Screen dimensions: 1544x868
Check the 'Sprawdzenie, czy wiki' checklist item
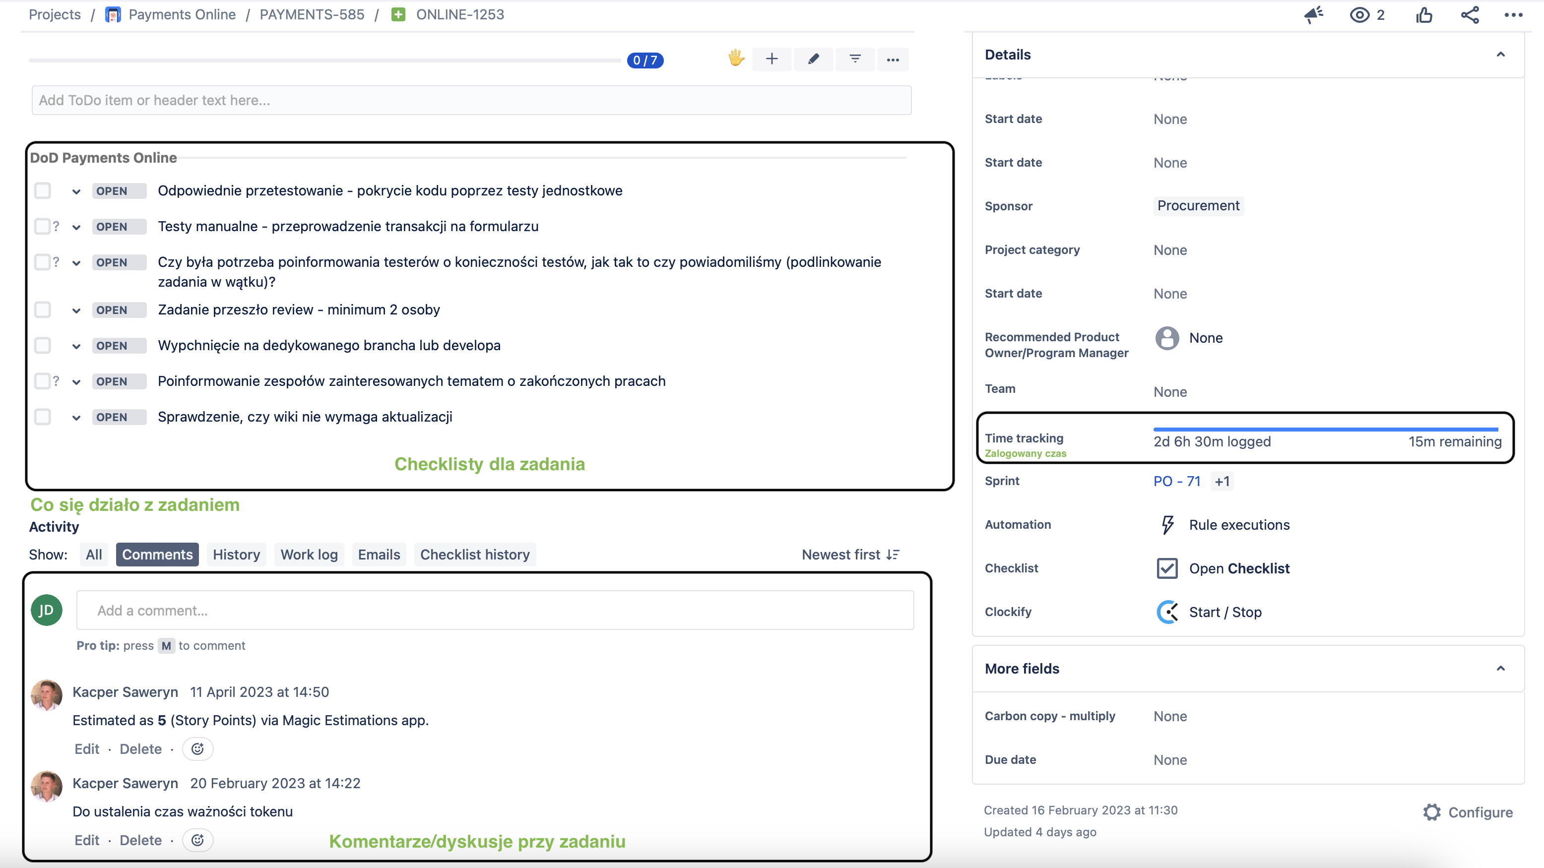43,417
